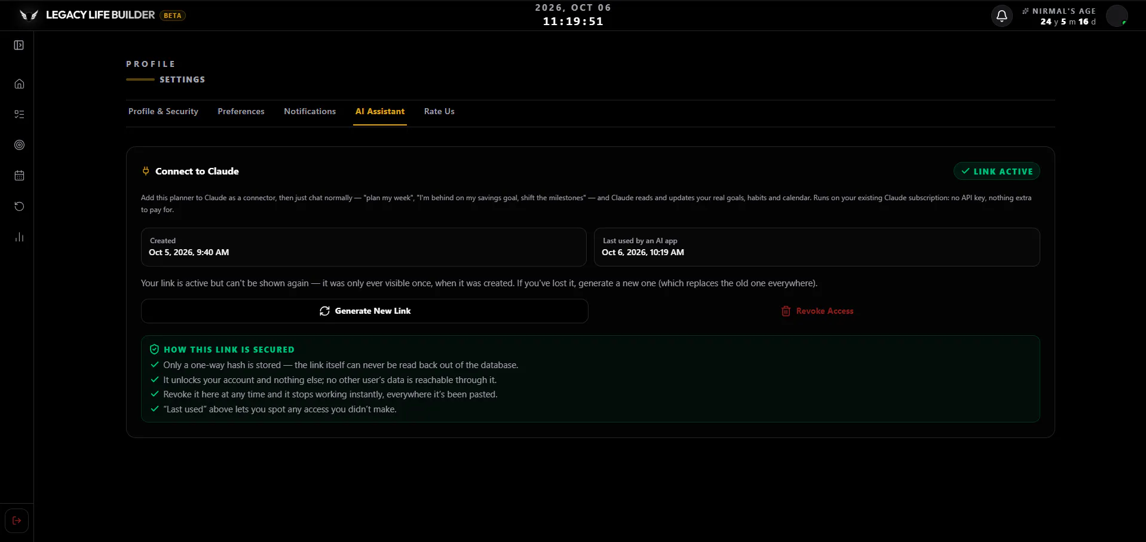The width and height of the screenshot is (1146, 542).
Task: Click Created date Oct 5, 2026, 9:40 AM
Action: [x=189, y=253]
